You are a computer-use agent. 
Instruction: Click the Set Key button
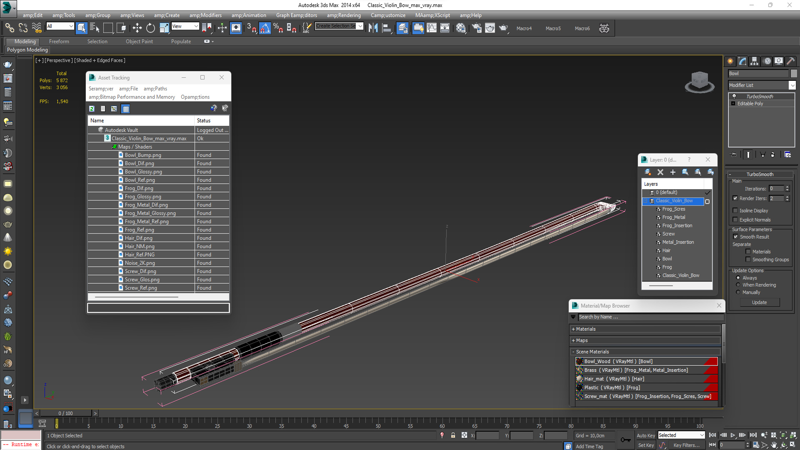(x=646, y=445)
